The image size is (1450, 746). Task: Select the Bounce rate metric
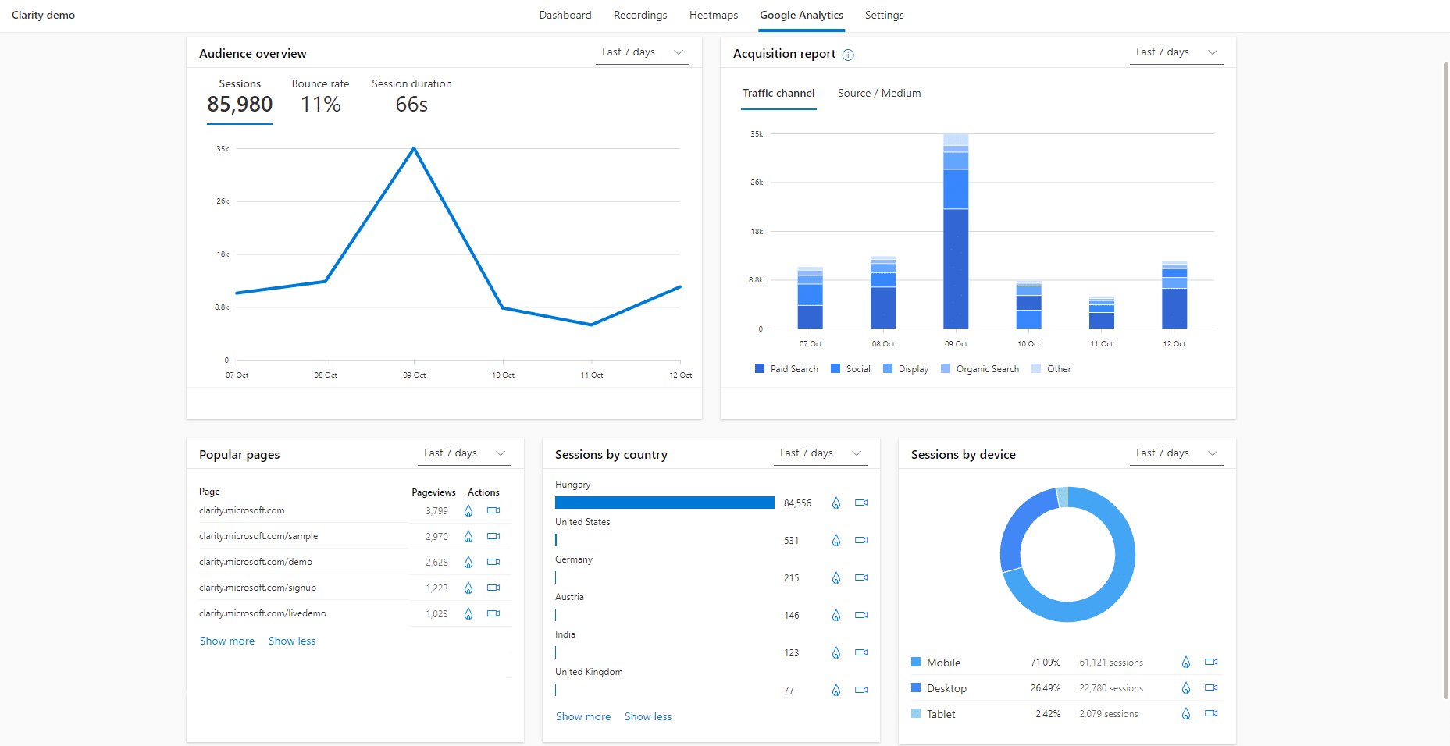click(320, 97)
